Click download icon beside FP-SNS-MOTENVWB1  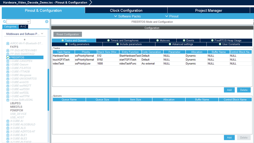[x=8, y=50]
